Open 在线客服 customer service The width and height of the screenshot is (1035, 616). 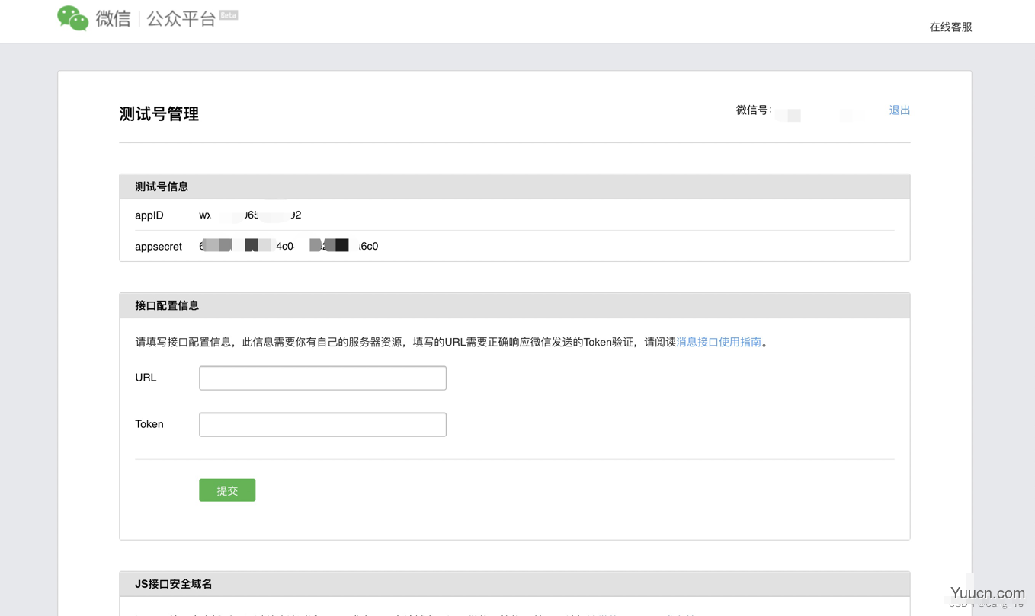click(x=950, y=26)
